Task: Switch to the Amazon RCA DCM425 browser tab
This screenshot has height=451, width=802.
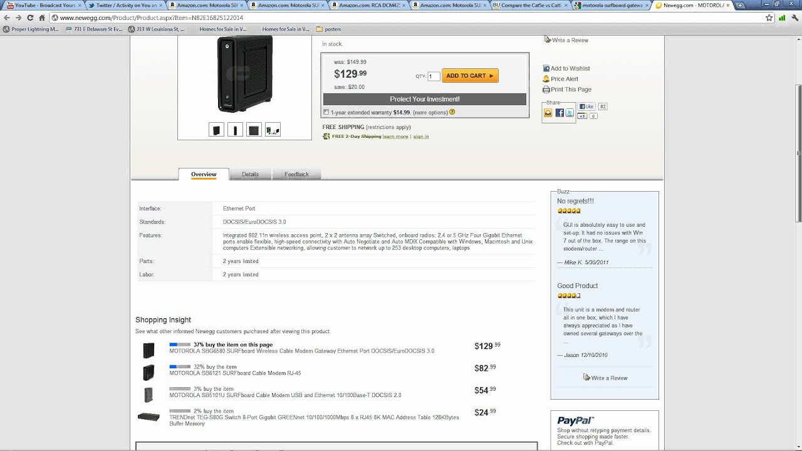Action: pos(368,5)
